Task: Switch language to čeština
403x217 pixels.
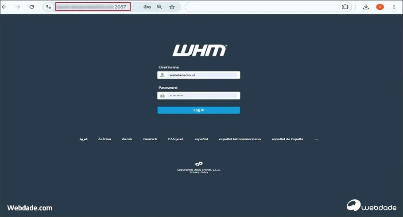Action: pos(105,139)
